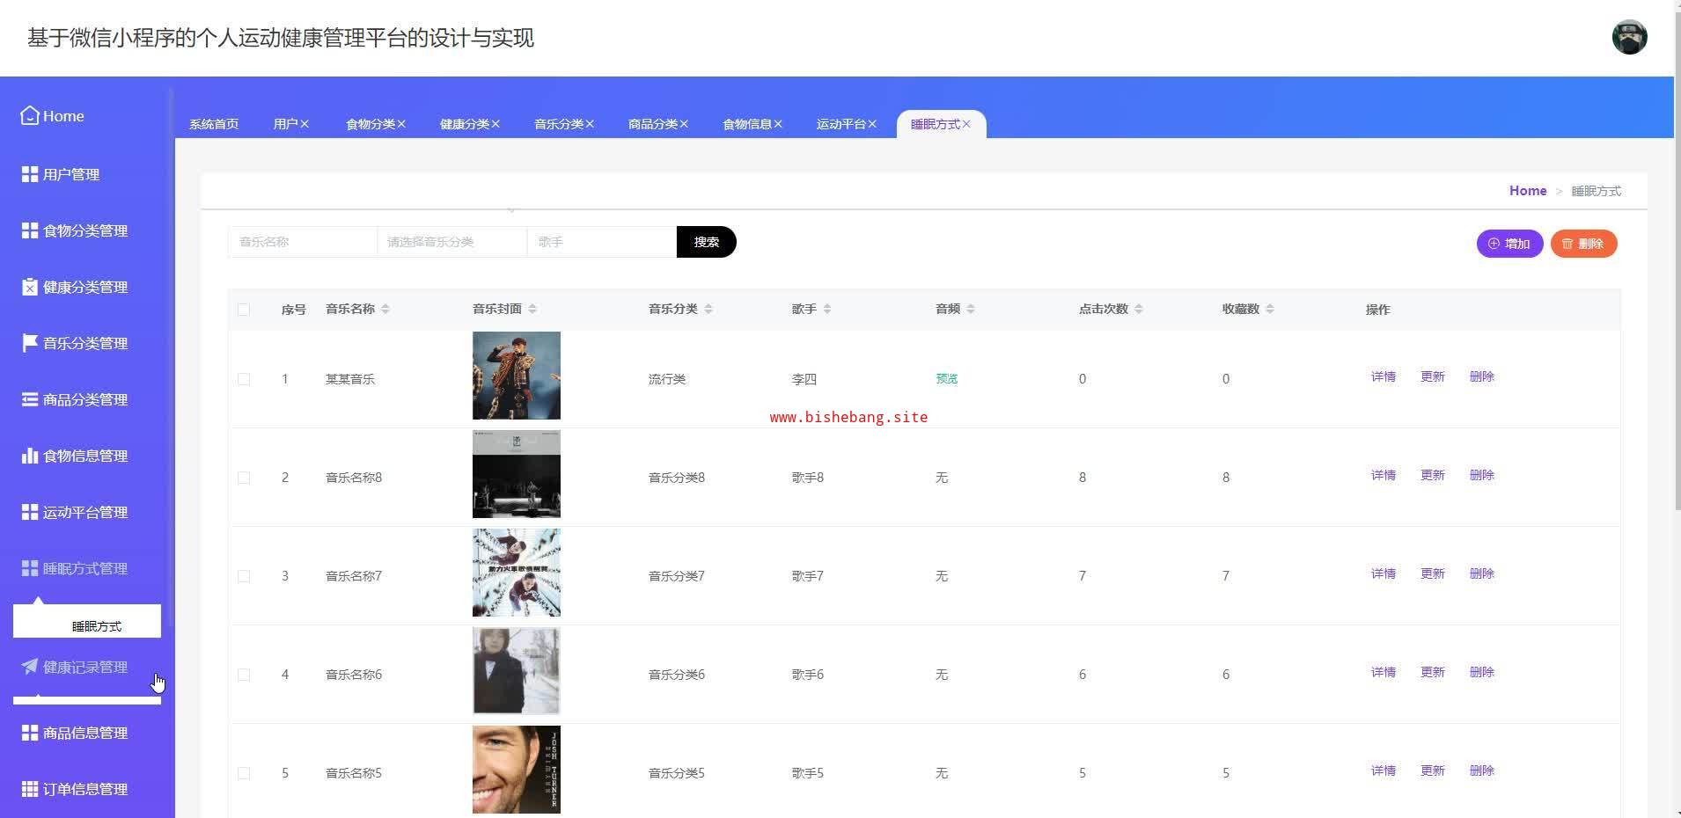Click the 音乐分类管理 flag icon

tap(30, 343)
